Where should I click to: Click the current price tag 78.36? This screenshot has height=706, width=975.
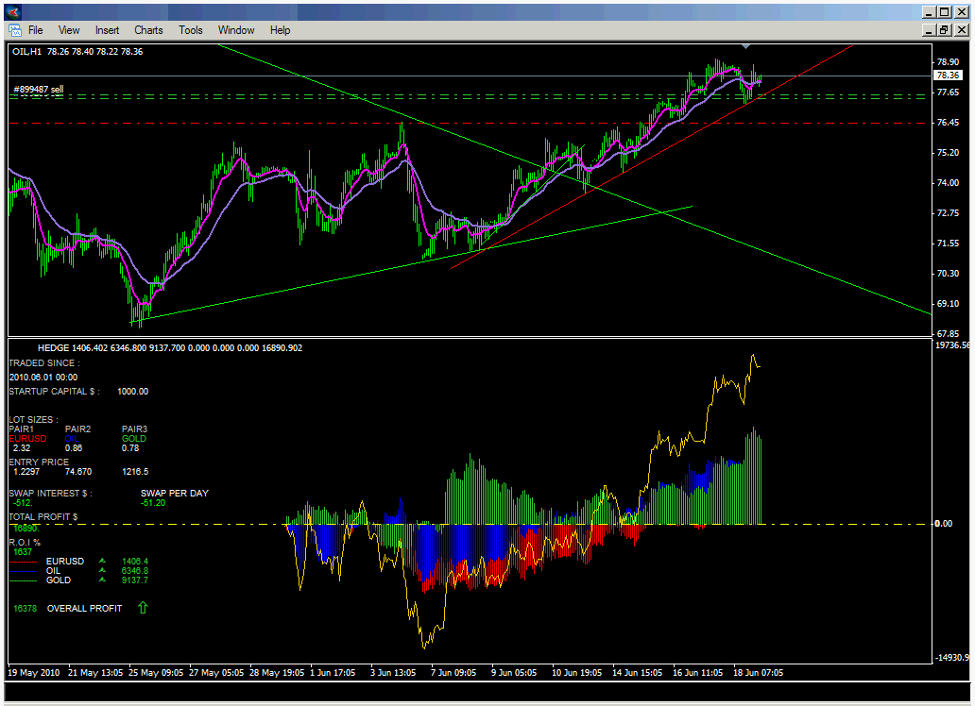point(947,76)
